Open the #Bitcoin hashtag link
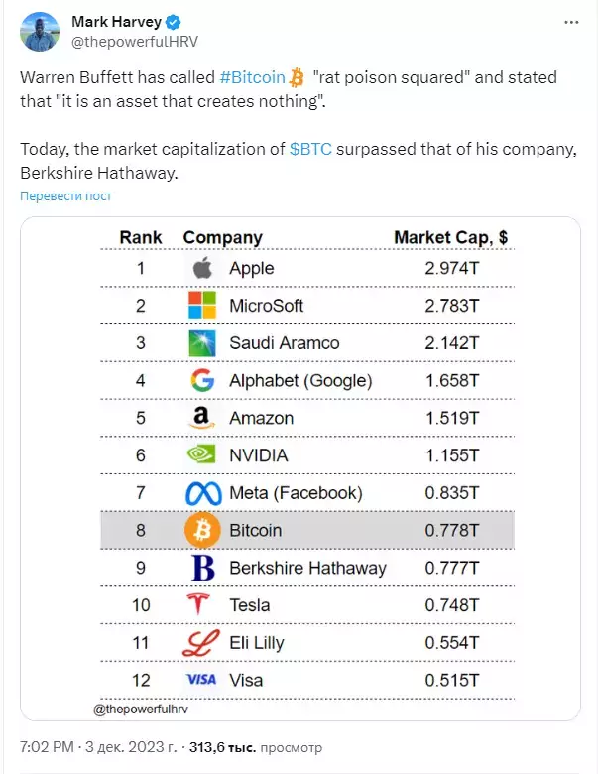Viewport: 598px width, 774px height. click(253, 77)
